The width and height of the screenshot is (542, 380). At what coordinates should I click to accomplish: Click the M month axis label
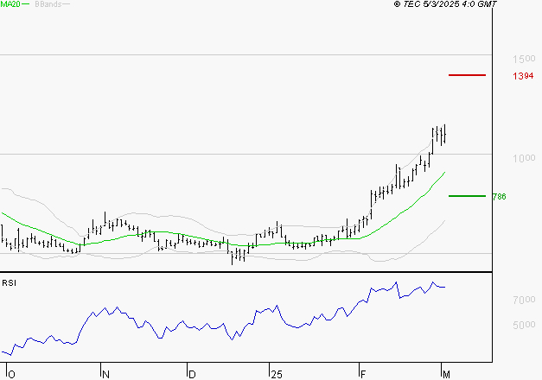(446, 375)
